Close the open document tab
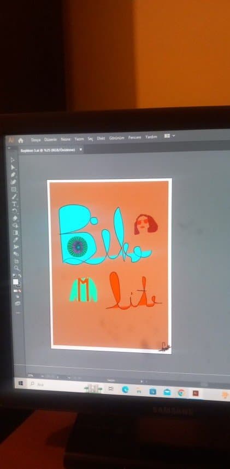 pyautogui.click(x=80, y=149)
